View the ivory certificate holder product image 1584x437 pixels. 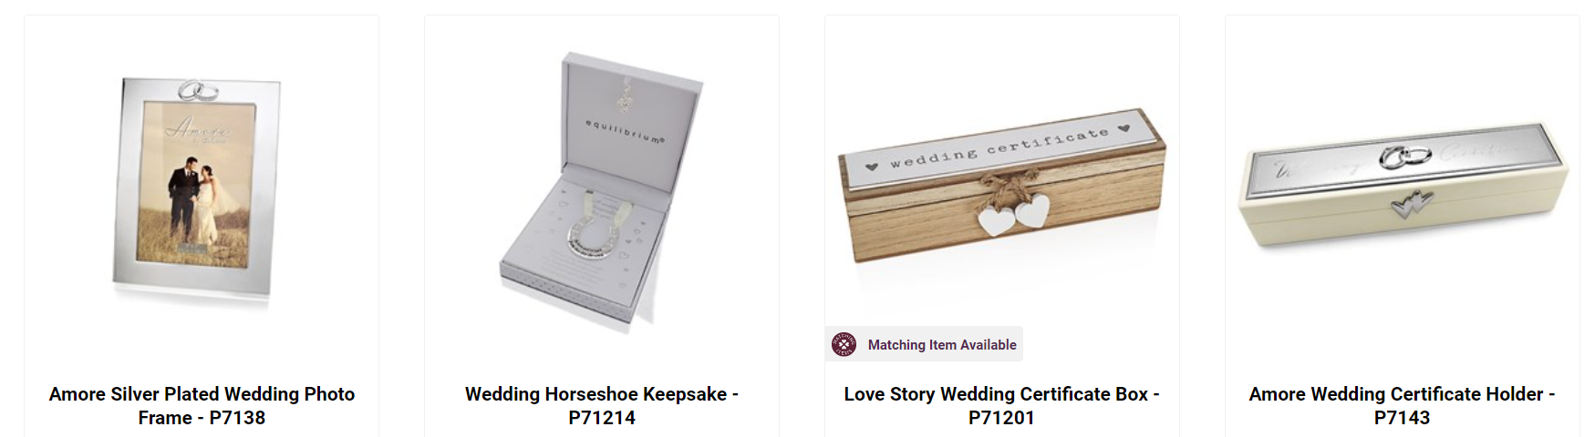[1403, 185]
